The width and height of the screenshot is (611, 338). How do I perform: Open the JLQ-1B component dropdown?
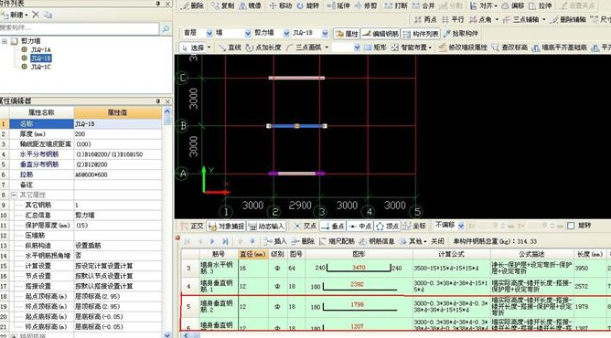pyautogui.click(x=325, y=34)
